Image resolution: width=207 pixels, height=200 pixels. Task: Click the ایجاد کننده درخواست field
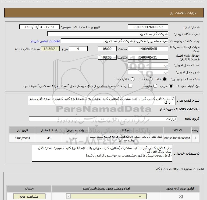click(115, 41)
